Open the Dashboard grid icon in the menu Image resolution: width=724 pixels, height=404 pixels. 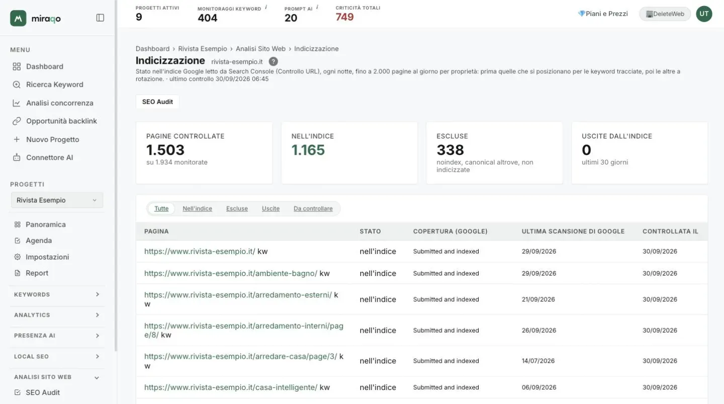pos(17,67)
